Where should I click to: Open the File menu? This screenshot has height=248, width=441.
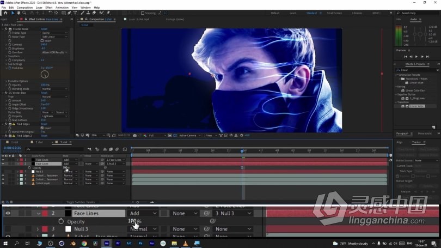click(x=4, y=8)
